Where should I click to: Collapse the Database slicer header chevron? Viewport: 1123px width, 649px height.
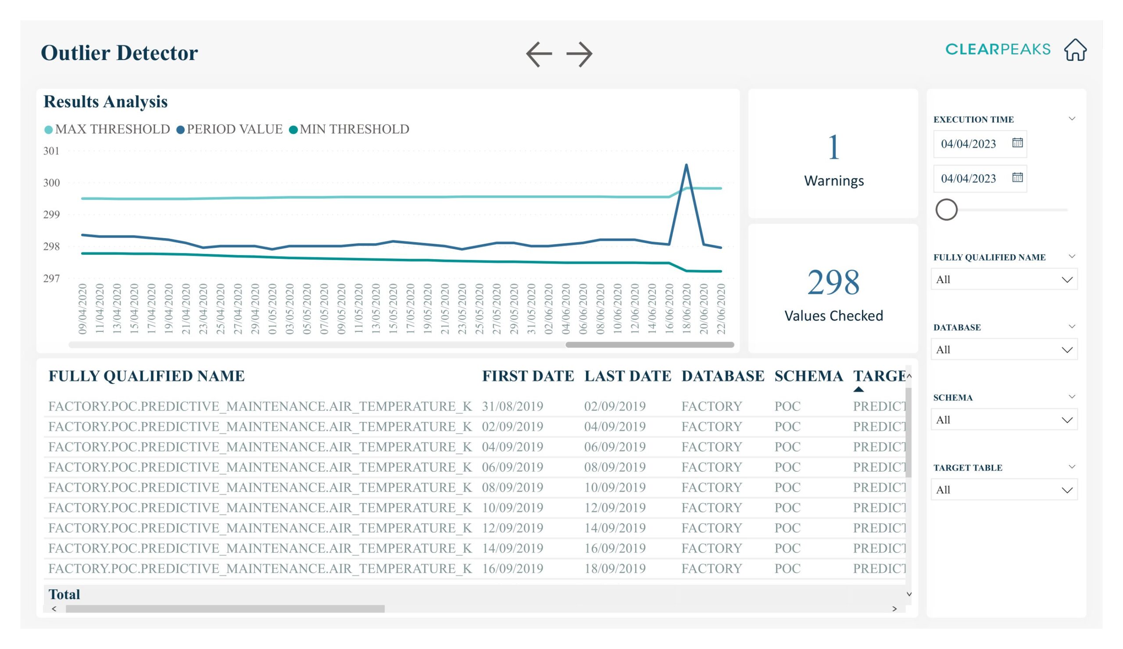(x=1072, y=327)
